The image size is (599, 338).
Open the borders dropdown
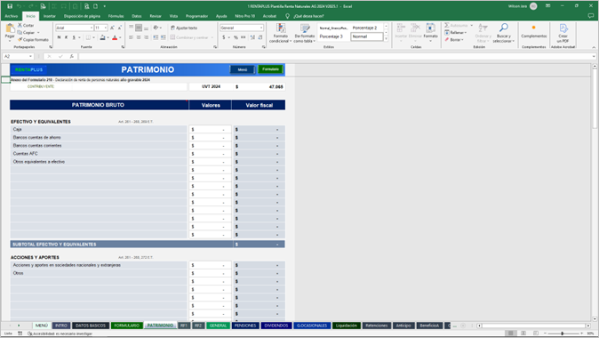pos(93,37)
